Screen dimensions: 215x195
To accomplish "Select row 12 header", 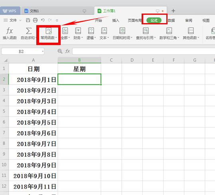I will (4, 186).
